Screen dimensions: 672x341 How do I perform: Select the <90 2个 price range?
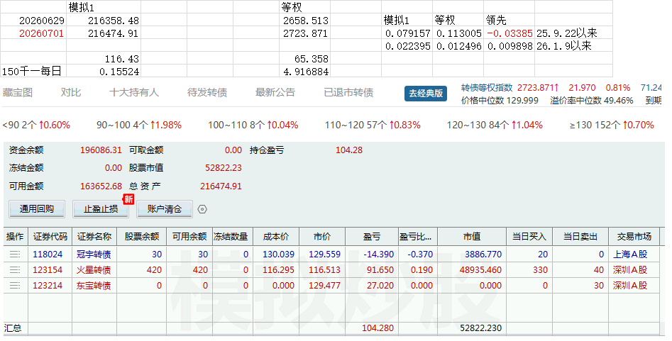coord(36,125)
